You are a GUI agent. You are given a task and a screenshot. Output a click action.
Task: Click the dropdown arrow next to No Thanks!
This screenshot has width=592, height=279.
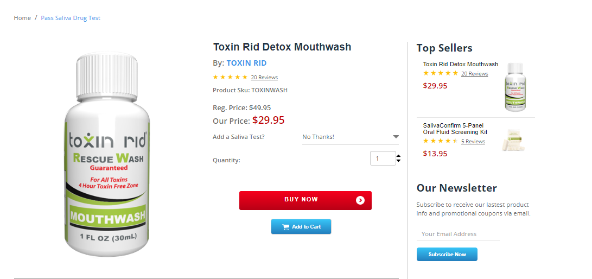[x=396, y=137]
